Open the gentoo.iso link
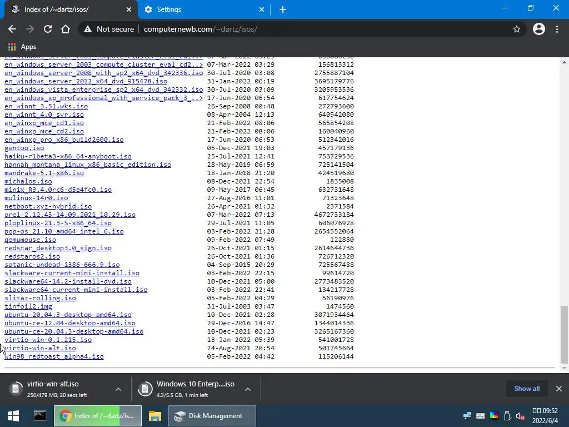The width and height of the screenshot is (569, 427). tap(24, 148)
